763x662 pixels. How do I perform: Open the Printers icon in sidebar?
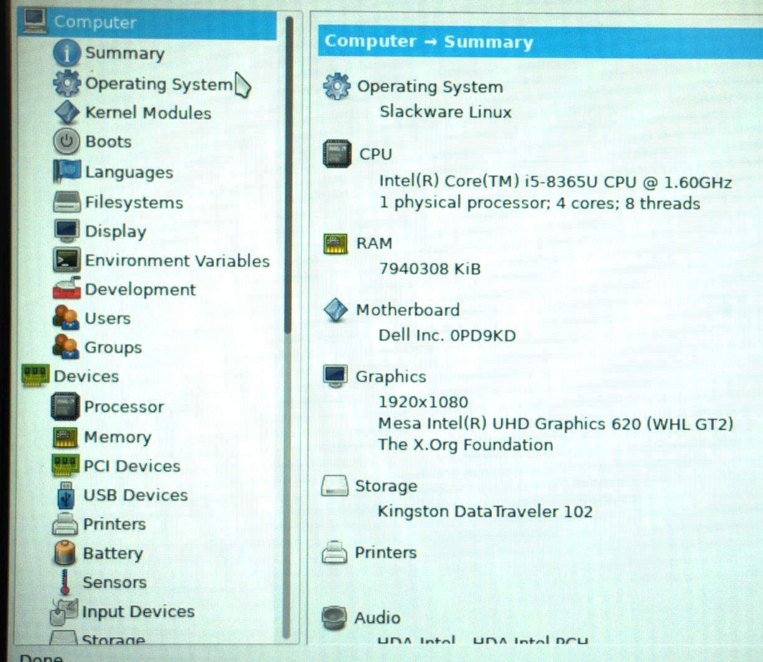click(x=65, y=524)
